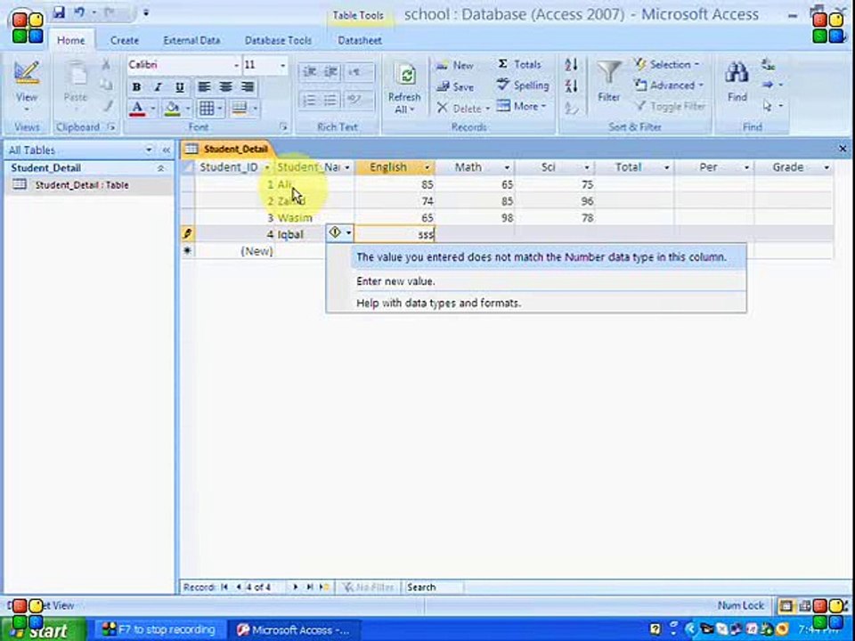Collapse navigation pane with shutter bar button
855x641 pixels.
[x=167, y=150]
